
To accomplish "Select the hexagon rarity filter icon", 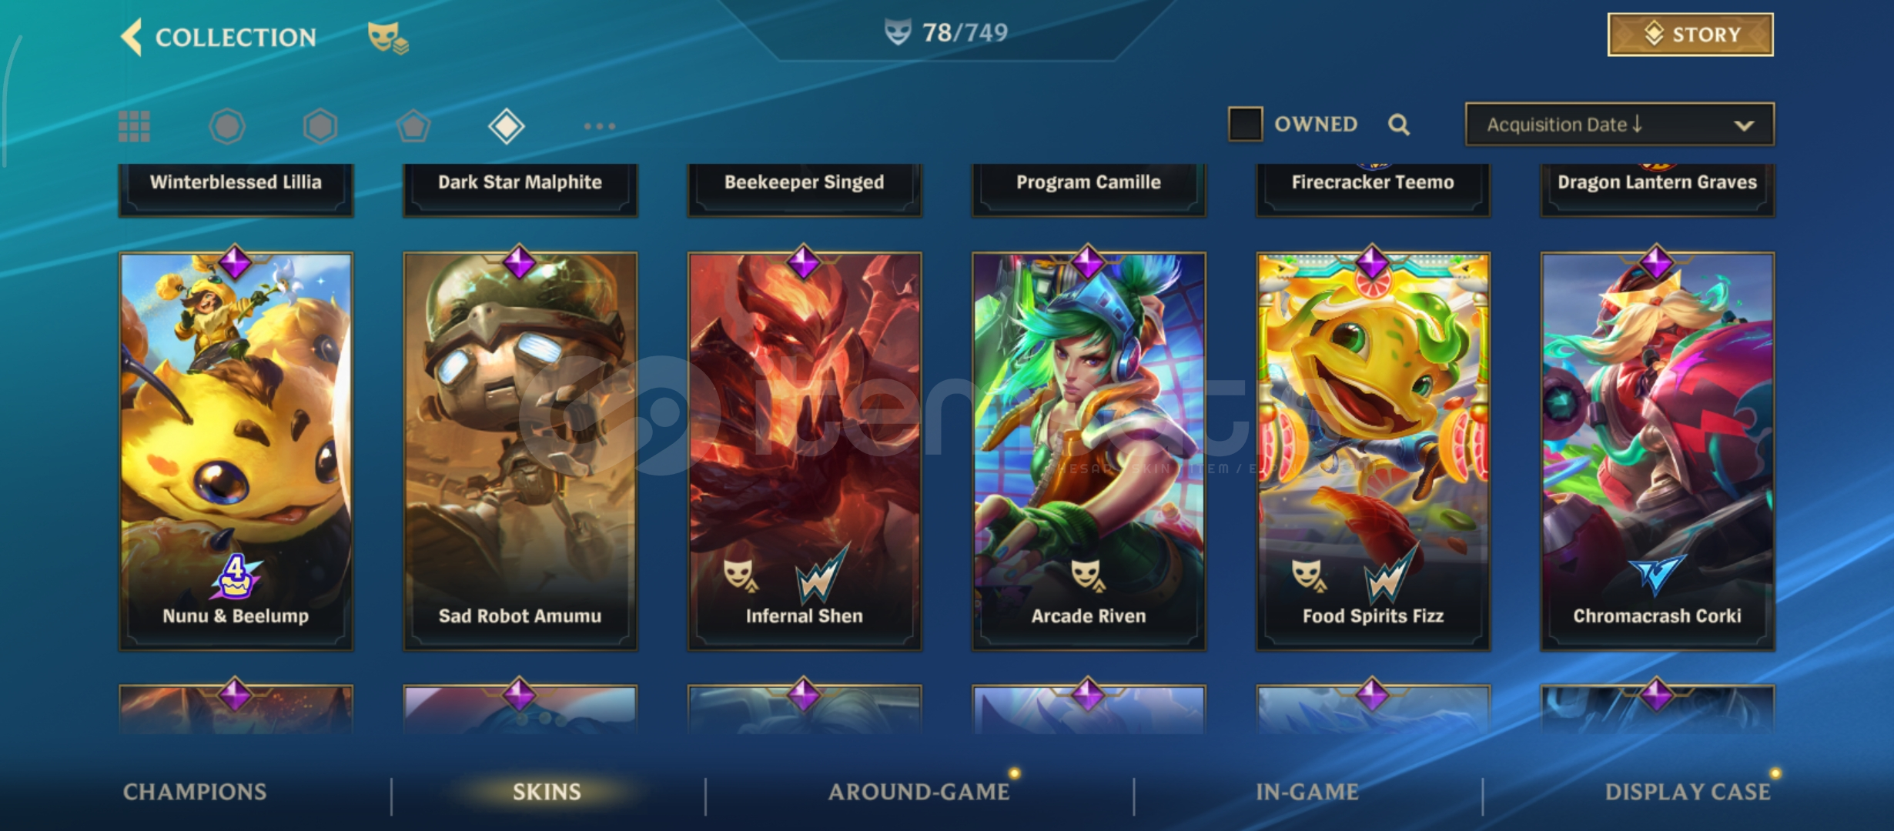I will coord(320,126).
